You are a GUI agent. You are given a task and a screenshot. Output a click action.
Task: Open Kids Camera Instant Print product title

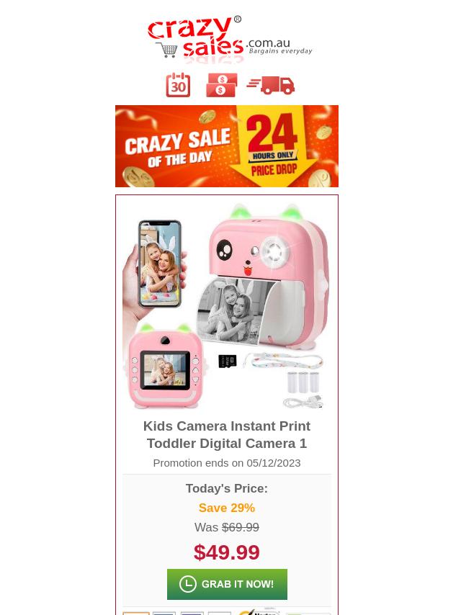pyautogui.click(x=227, y=434)
